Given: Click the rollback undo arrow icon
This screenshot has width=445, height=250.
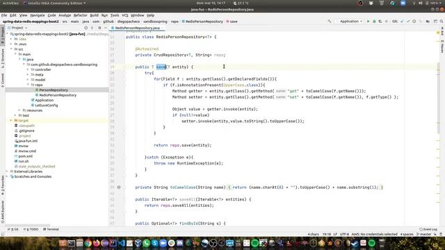Looking at the screenshot, I should (420, 22).
